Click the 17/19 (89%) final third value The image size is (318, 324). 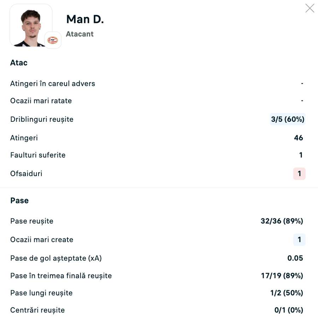point(282,276)
